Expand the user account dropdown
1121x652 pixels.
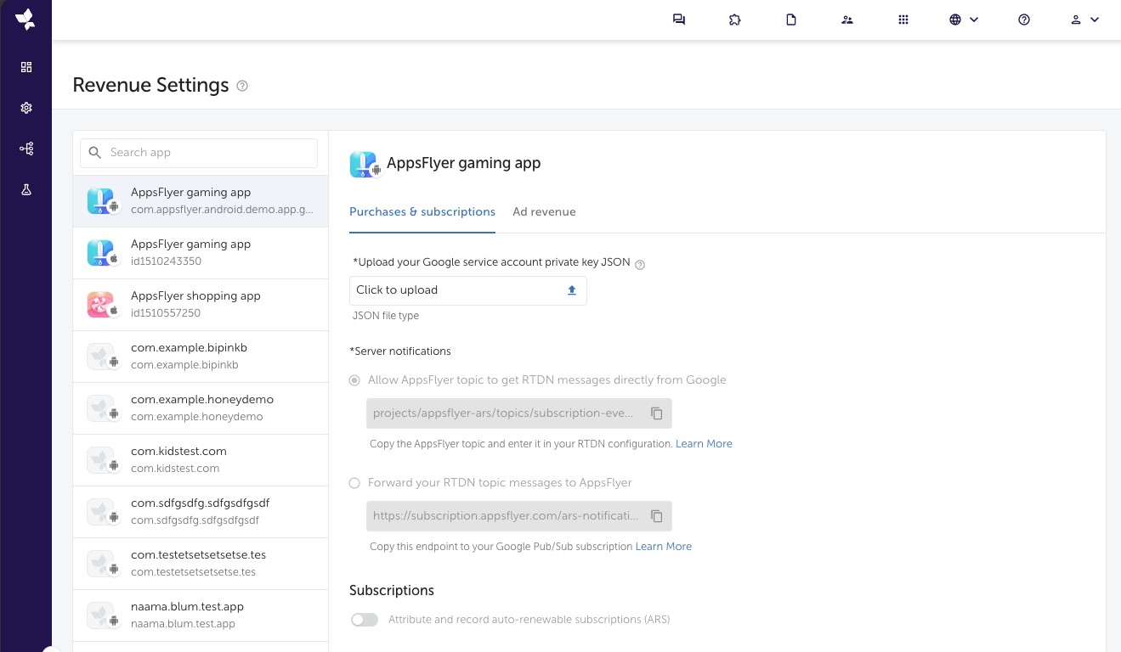(1084, 20)
